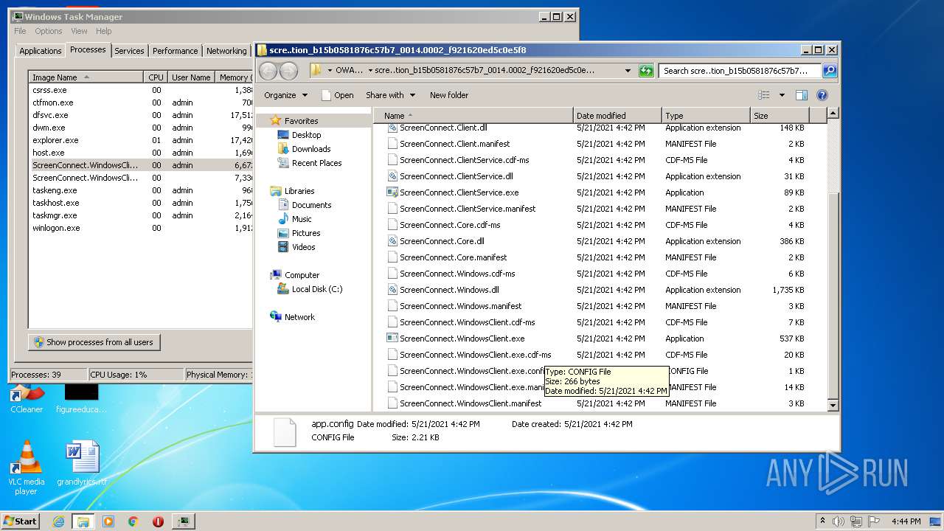The image size is (944, 531).
Task: Switch to the Services tab
Action: (129, 51)
